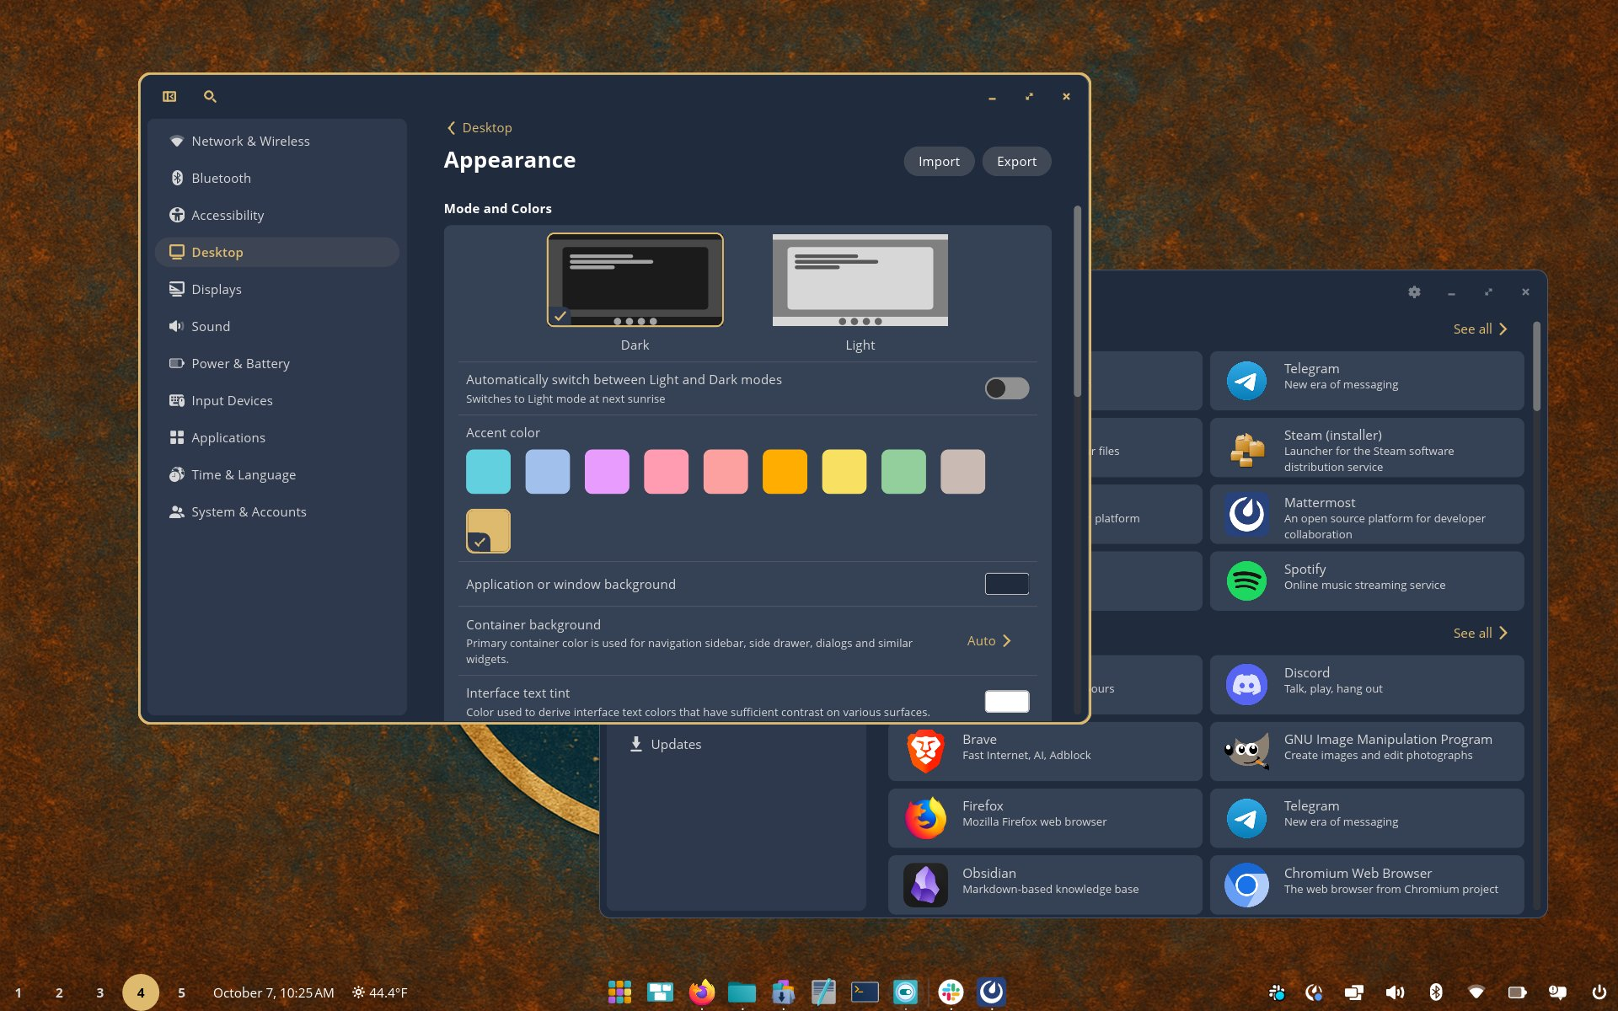Launch the terminal from the dock
This screenshot has height=1011, width=1618.
coord(865,992)
